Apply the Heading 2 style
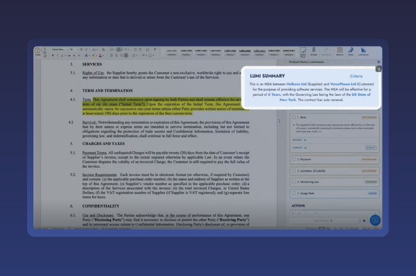This screenshot has width=416, height=276. pyautogui.click(x=201, y=52)
